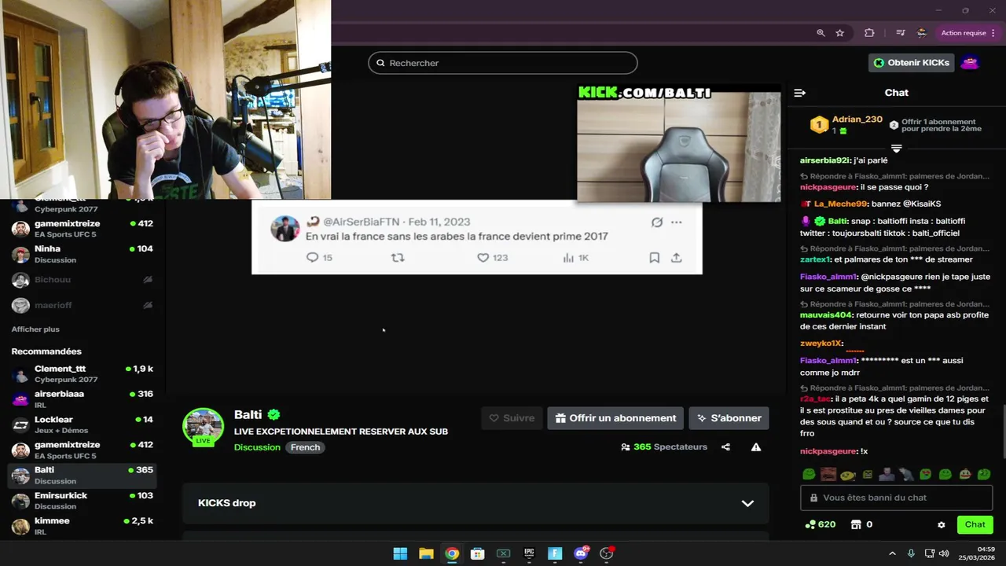The width and height of the screenshot is (1006, 566).
Task: Open Bichouu offline followed channel
Action: click(x=83, y=279)
